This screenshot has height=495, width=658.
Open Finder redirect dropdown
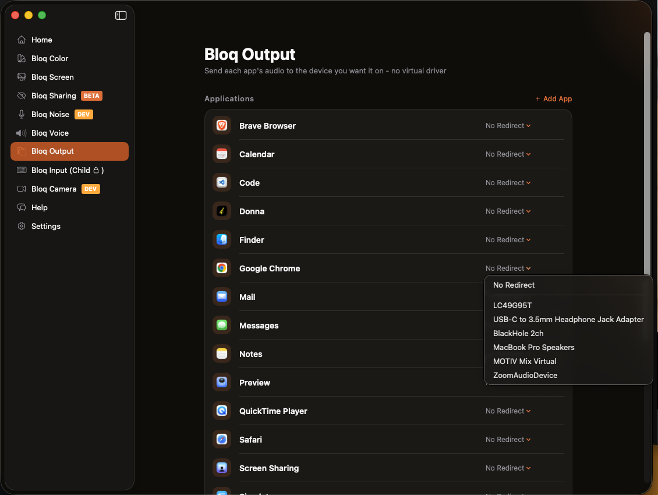pos(508,240)
